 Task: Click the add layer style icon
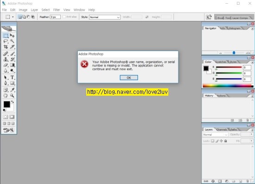213,181
